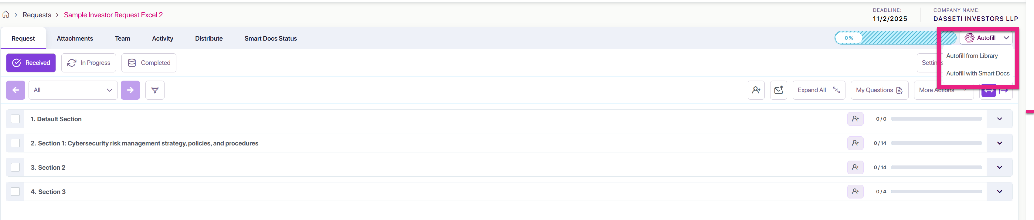Go to next section with right arrow
The image size is (1034, 220).
pos(131,90)
